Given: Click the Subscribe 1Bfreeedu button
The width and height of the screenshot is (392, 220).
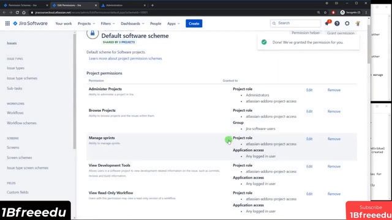Looking at the screenshot, I should [369, 211].
